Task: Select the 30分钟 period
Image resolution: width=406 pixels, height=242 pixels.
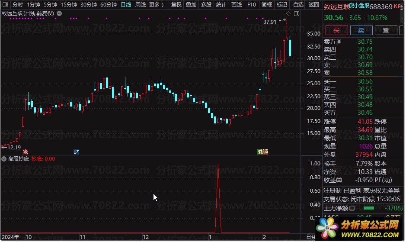Action: pyautogui.click(x=89, y=5)
